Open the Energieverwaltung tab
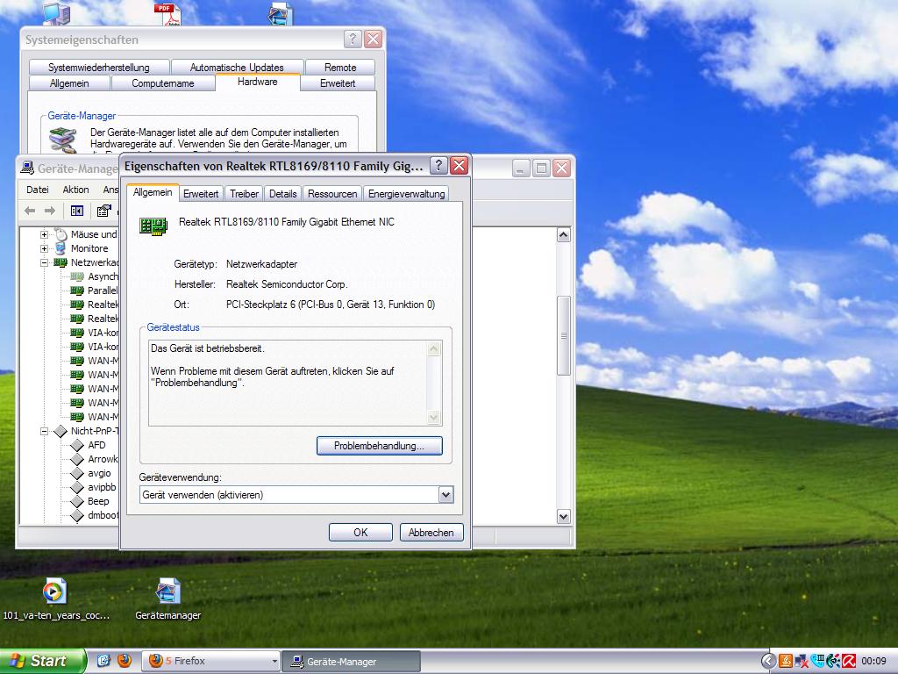The image size is (898, 674). click(x=406, y=194)
